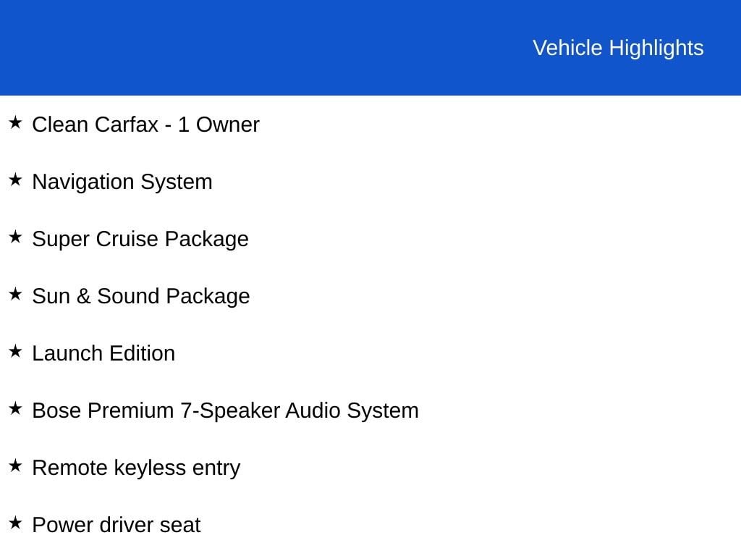The height and width of the screenshot is (556, 741).
Task: Click the Navigation System highlight
Action: 122,182
